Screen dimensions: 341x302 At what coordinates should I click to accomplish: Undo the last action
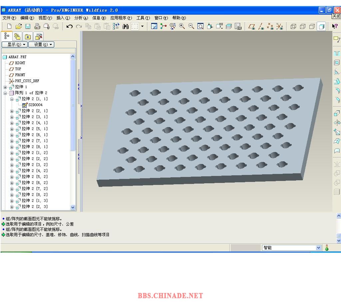(69, 26)
